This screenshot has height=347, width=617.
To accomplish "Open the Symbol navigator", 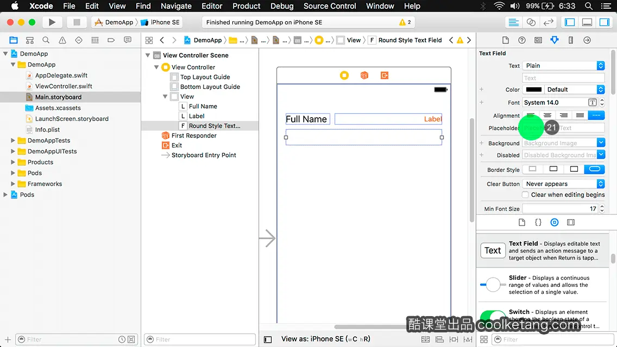I will coord(30,40).
